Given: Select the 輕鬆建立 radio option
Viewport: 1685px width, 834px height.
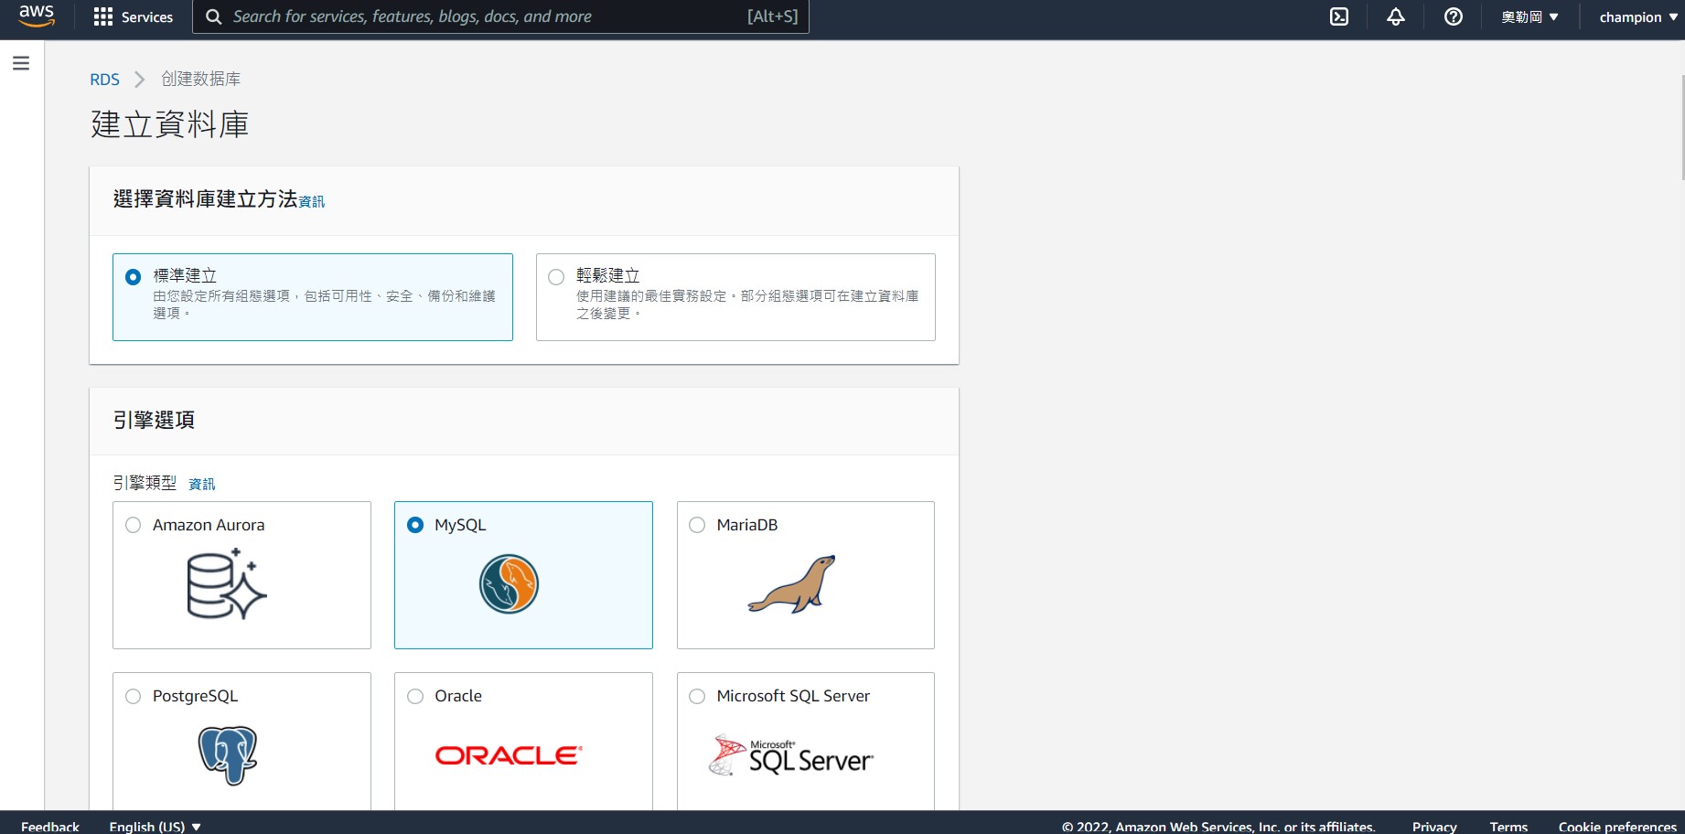Looking at the screenshot, I should tap(556, 276).
